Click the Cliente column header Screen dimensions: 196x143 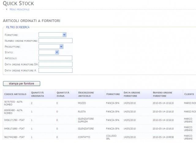coord(189,94)
